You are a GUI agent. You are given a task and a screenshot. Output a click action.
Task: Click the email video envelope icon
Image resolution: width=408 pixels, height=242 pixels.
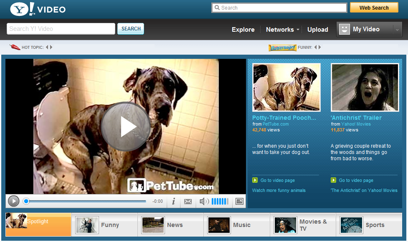(188, 201)
